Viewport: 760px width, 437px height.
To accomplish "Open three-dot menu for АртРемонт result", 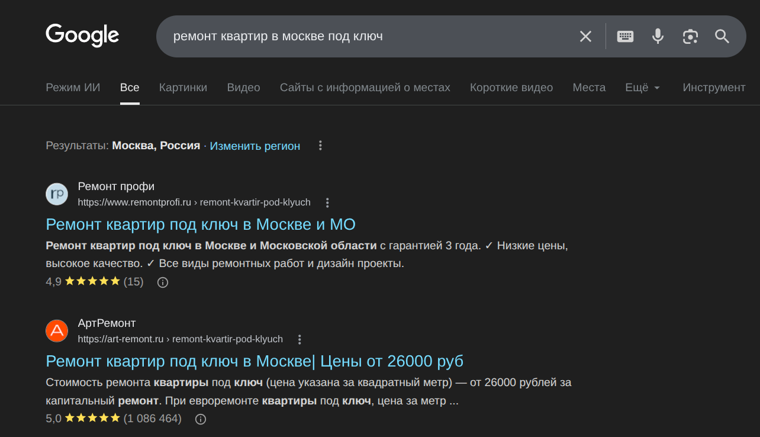I will pos(300,339).
